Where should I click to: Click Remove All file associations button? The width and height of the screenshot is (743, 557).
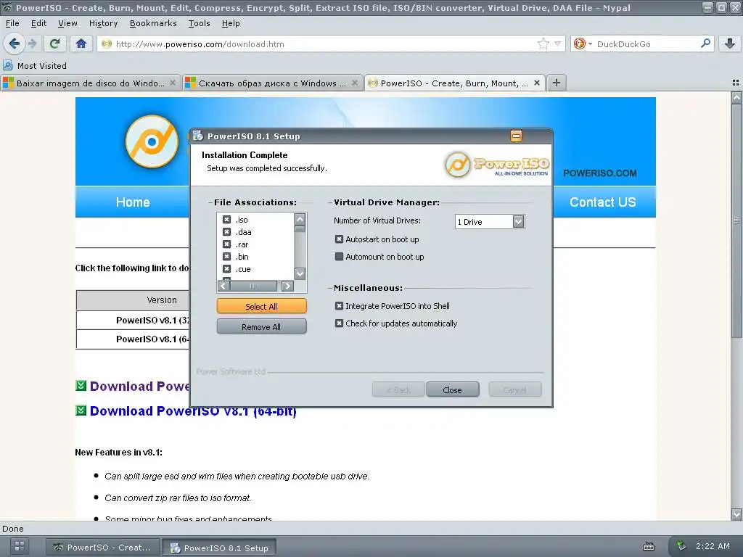point(261,327)
